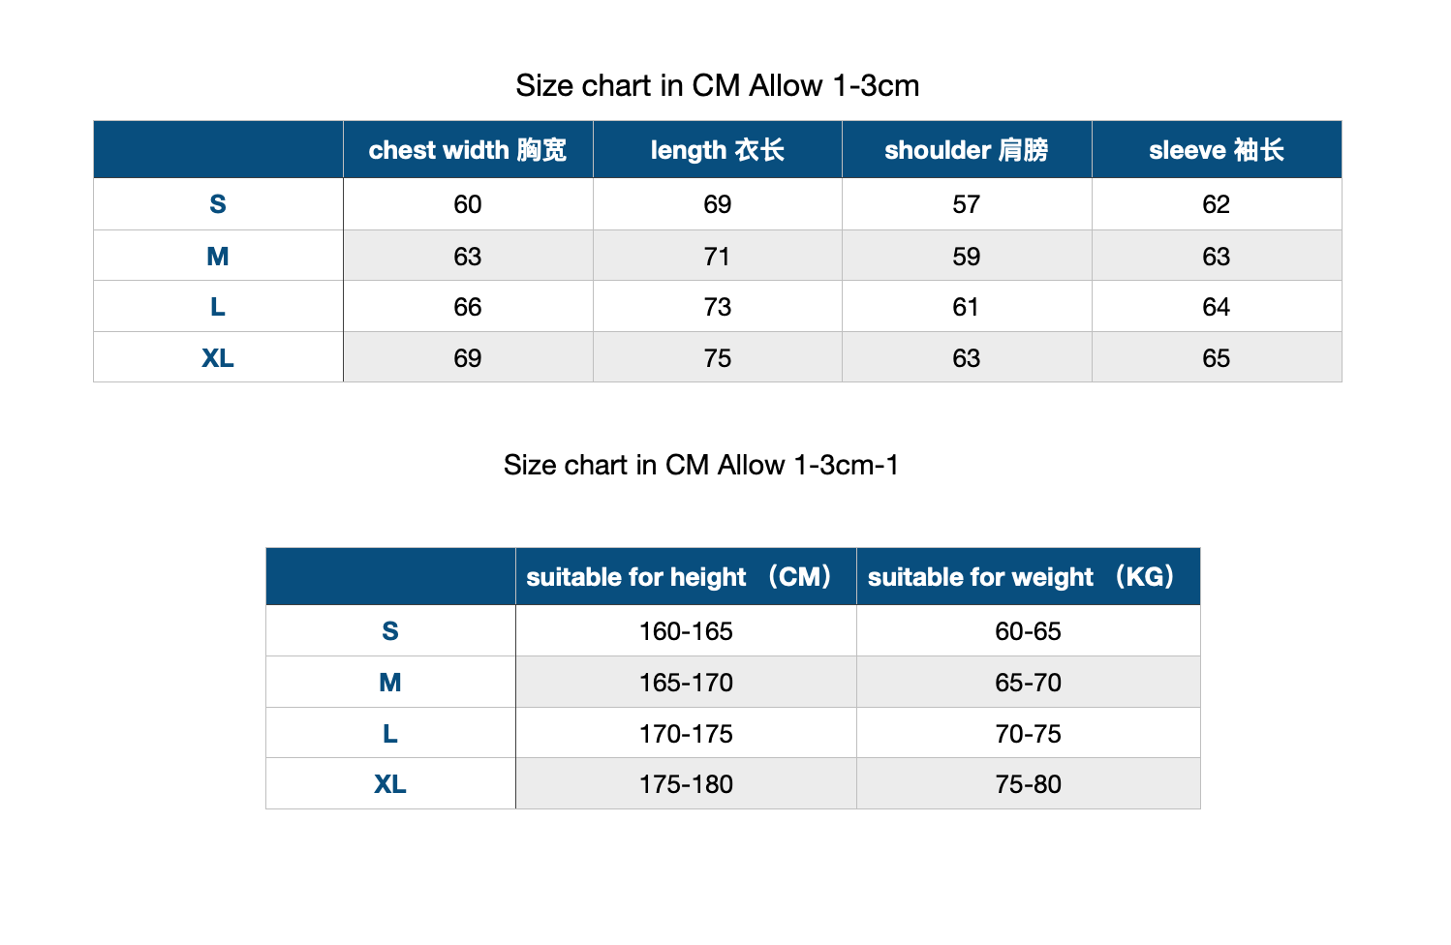Viewport: 1451px width, 945px height.
Task: Select chest width value 60 for size S
Action: (468, 204)
